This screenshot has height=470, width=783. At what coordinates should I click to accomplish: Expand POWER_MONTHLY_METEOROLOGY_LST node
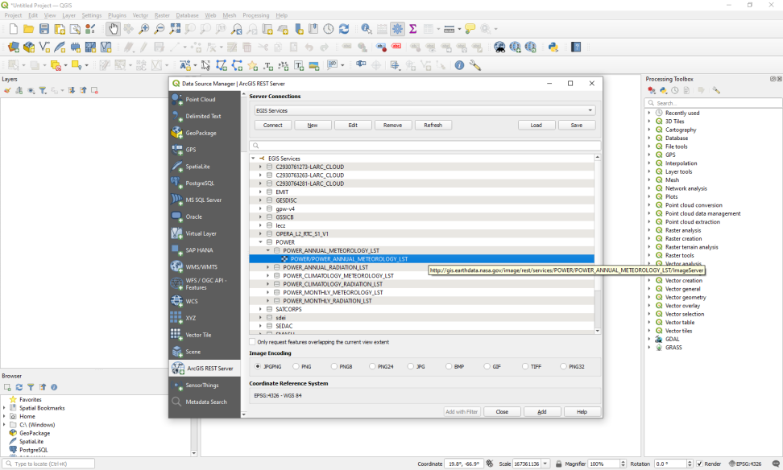267,292
